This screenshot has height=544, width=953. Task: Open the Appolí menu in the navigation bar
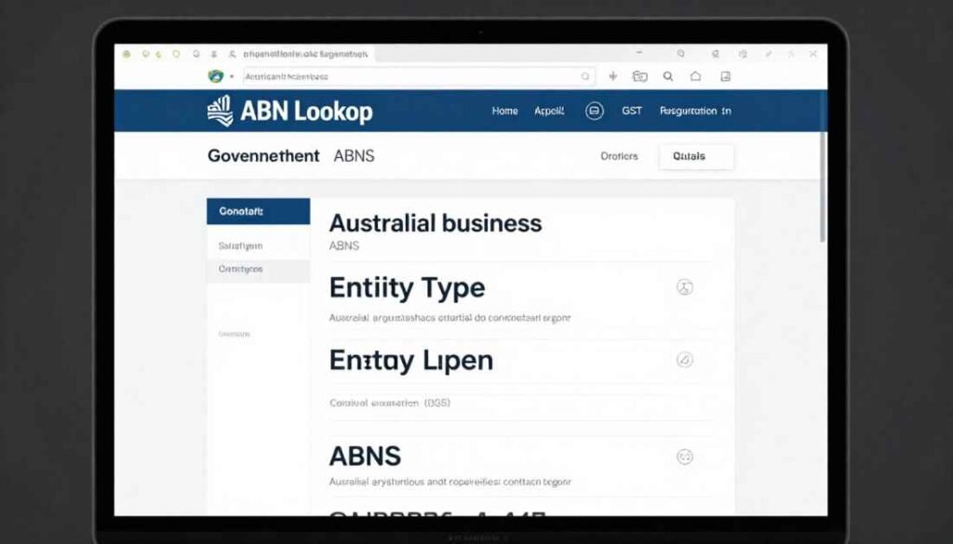550,110
